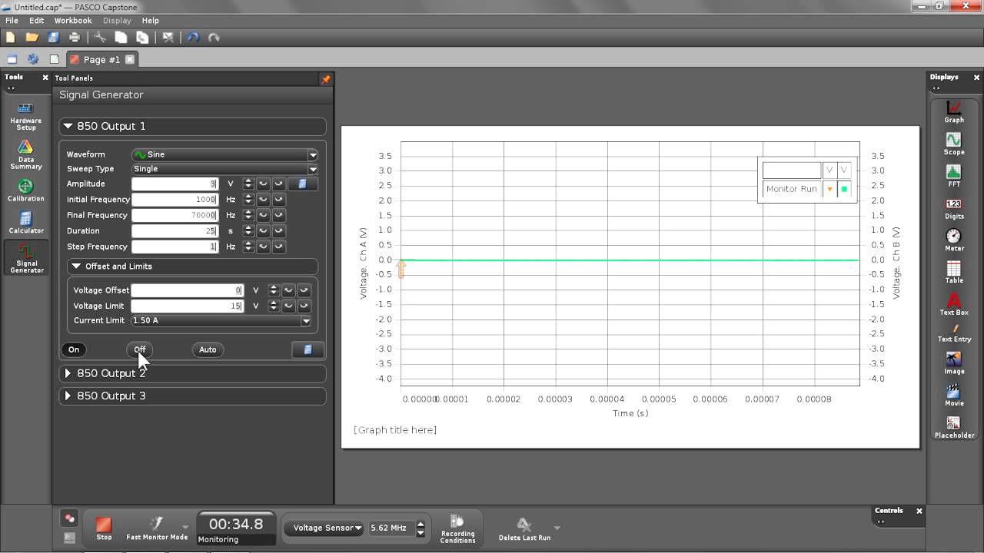Click the graph title placeholder text

pos(395,430)
